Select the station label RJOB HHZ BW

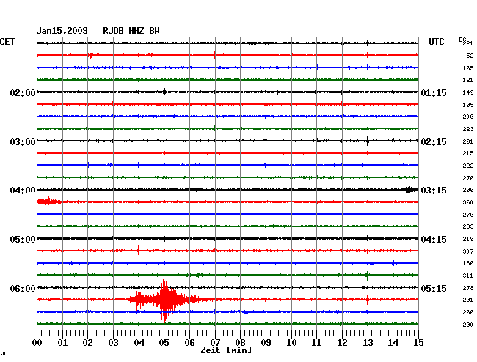tap(131, 31)
